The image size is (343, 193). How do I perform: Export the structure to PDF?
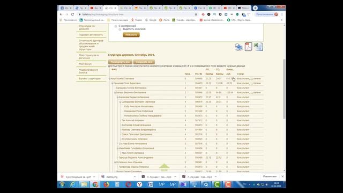(x=248, y=47)
